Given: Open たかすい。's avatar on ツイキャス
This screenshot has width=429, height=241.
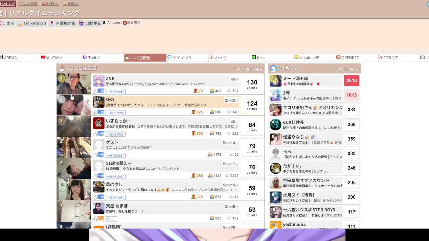Looking at the screenshot, I should click(275, 168).
